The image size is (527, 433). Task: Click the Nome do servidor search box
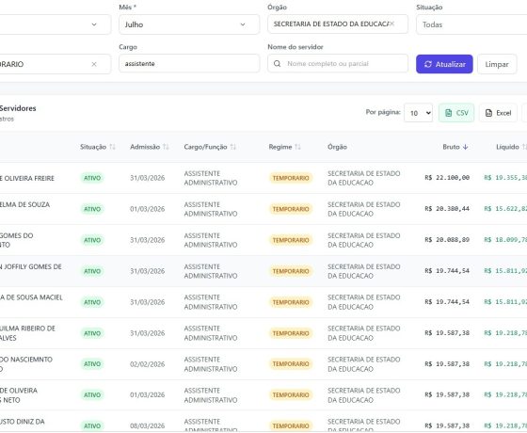[338, 64]
